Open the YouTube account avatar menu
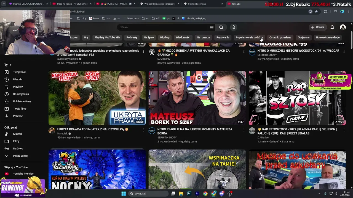Viewport: 353px width, 198px height. coord(343,27)
